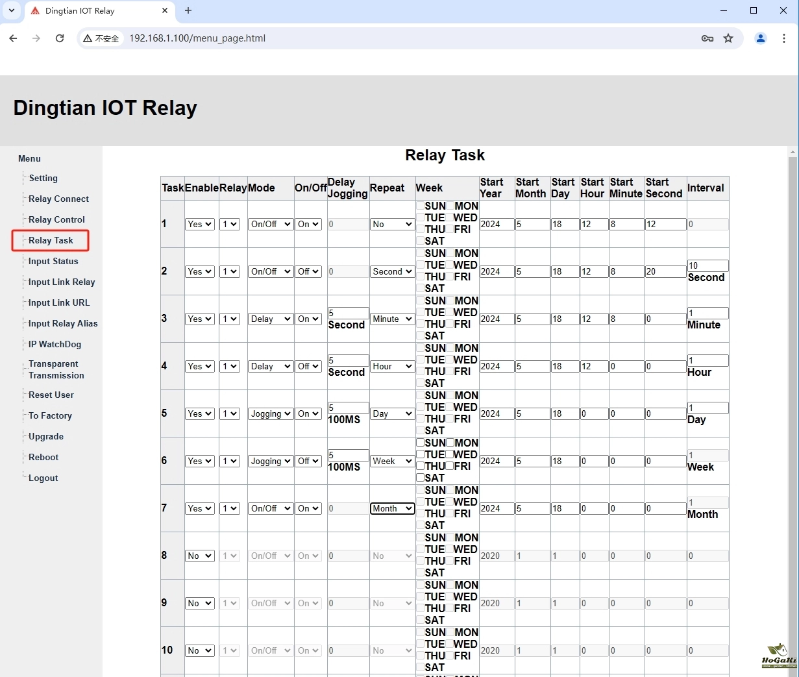Click the Start Second field of task 1
The width and height of the screenshot is (799, 677).
[665, 224]
